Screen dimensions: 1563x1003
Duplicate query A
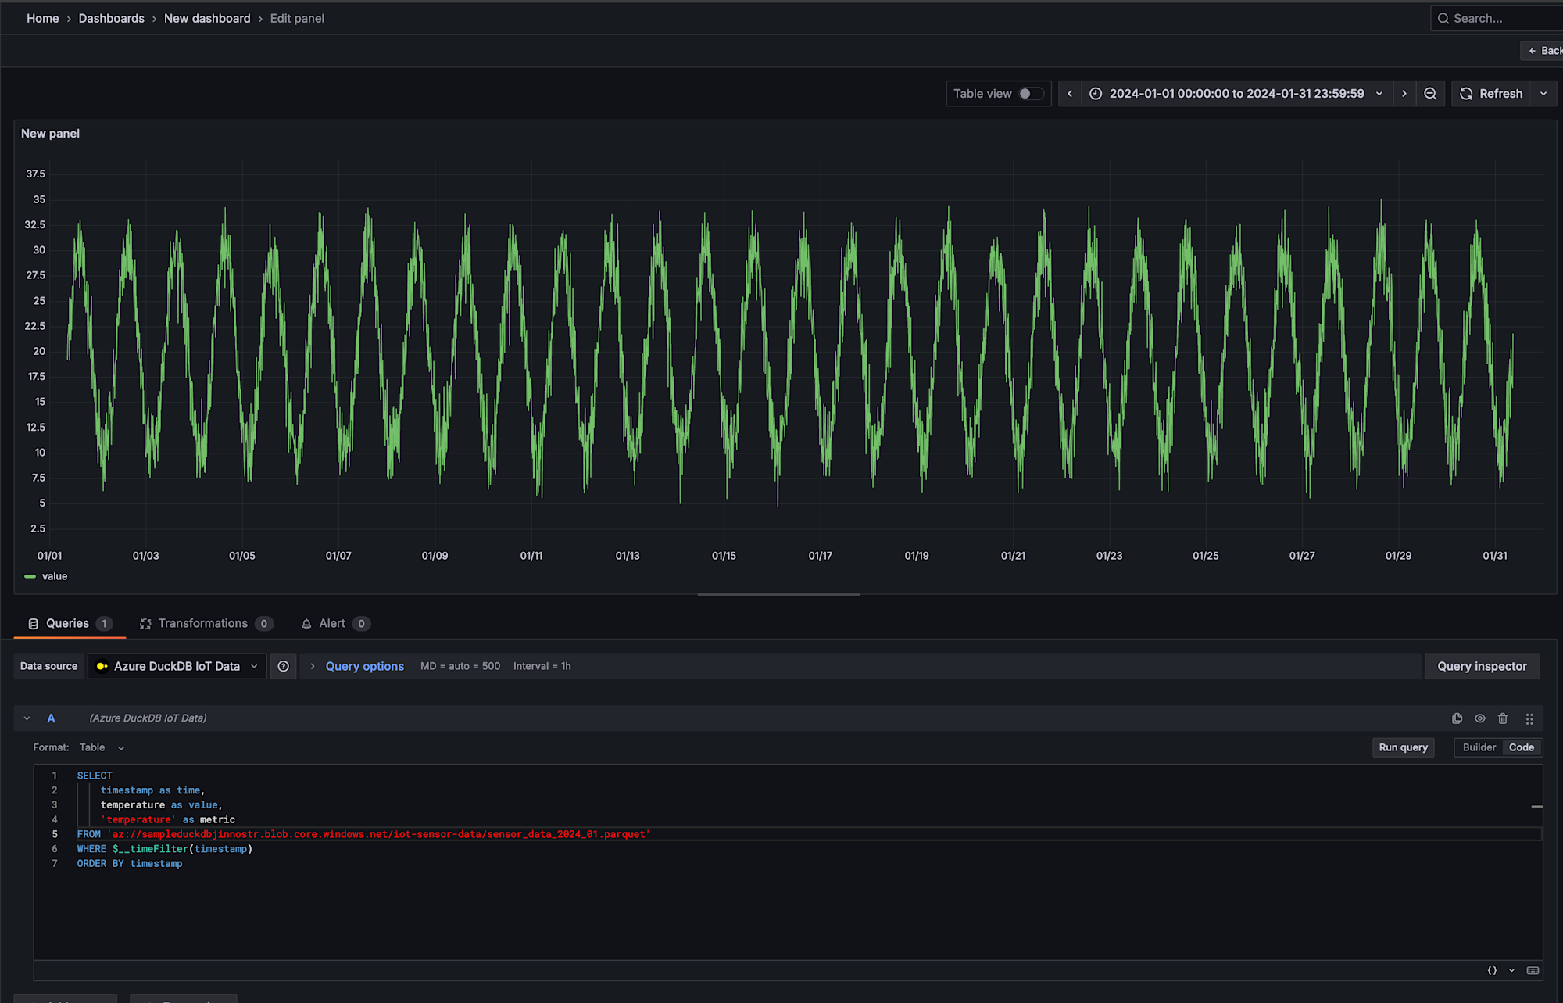pyautogui.click(x=1457, y=718)
